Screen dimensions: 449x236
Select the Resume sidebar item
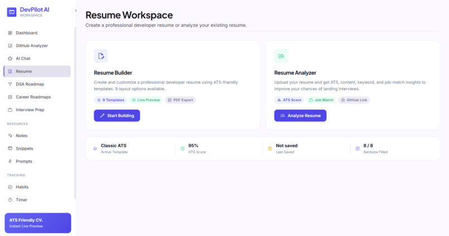(37, 71)
